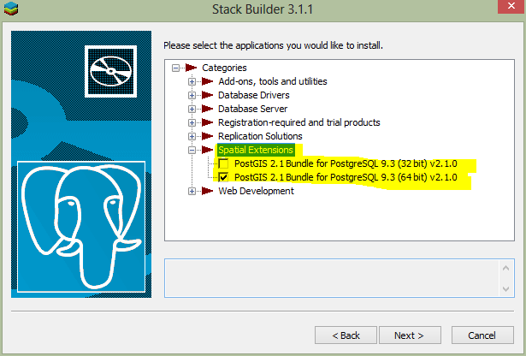Image resolution: width=526 pixels, height=356 pixels.
Task: Select the highlighted Spatial Extensions label
Action: (x=256, y=150)
